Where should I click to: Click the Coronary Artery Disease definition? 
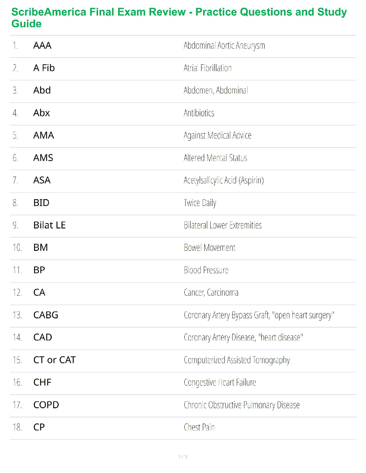coord(243,337)
